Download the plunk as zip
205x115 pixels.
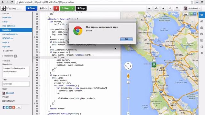click(170, 8)
